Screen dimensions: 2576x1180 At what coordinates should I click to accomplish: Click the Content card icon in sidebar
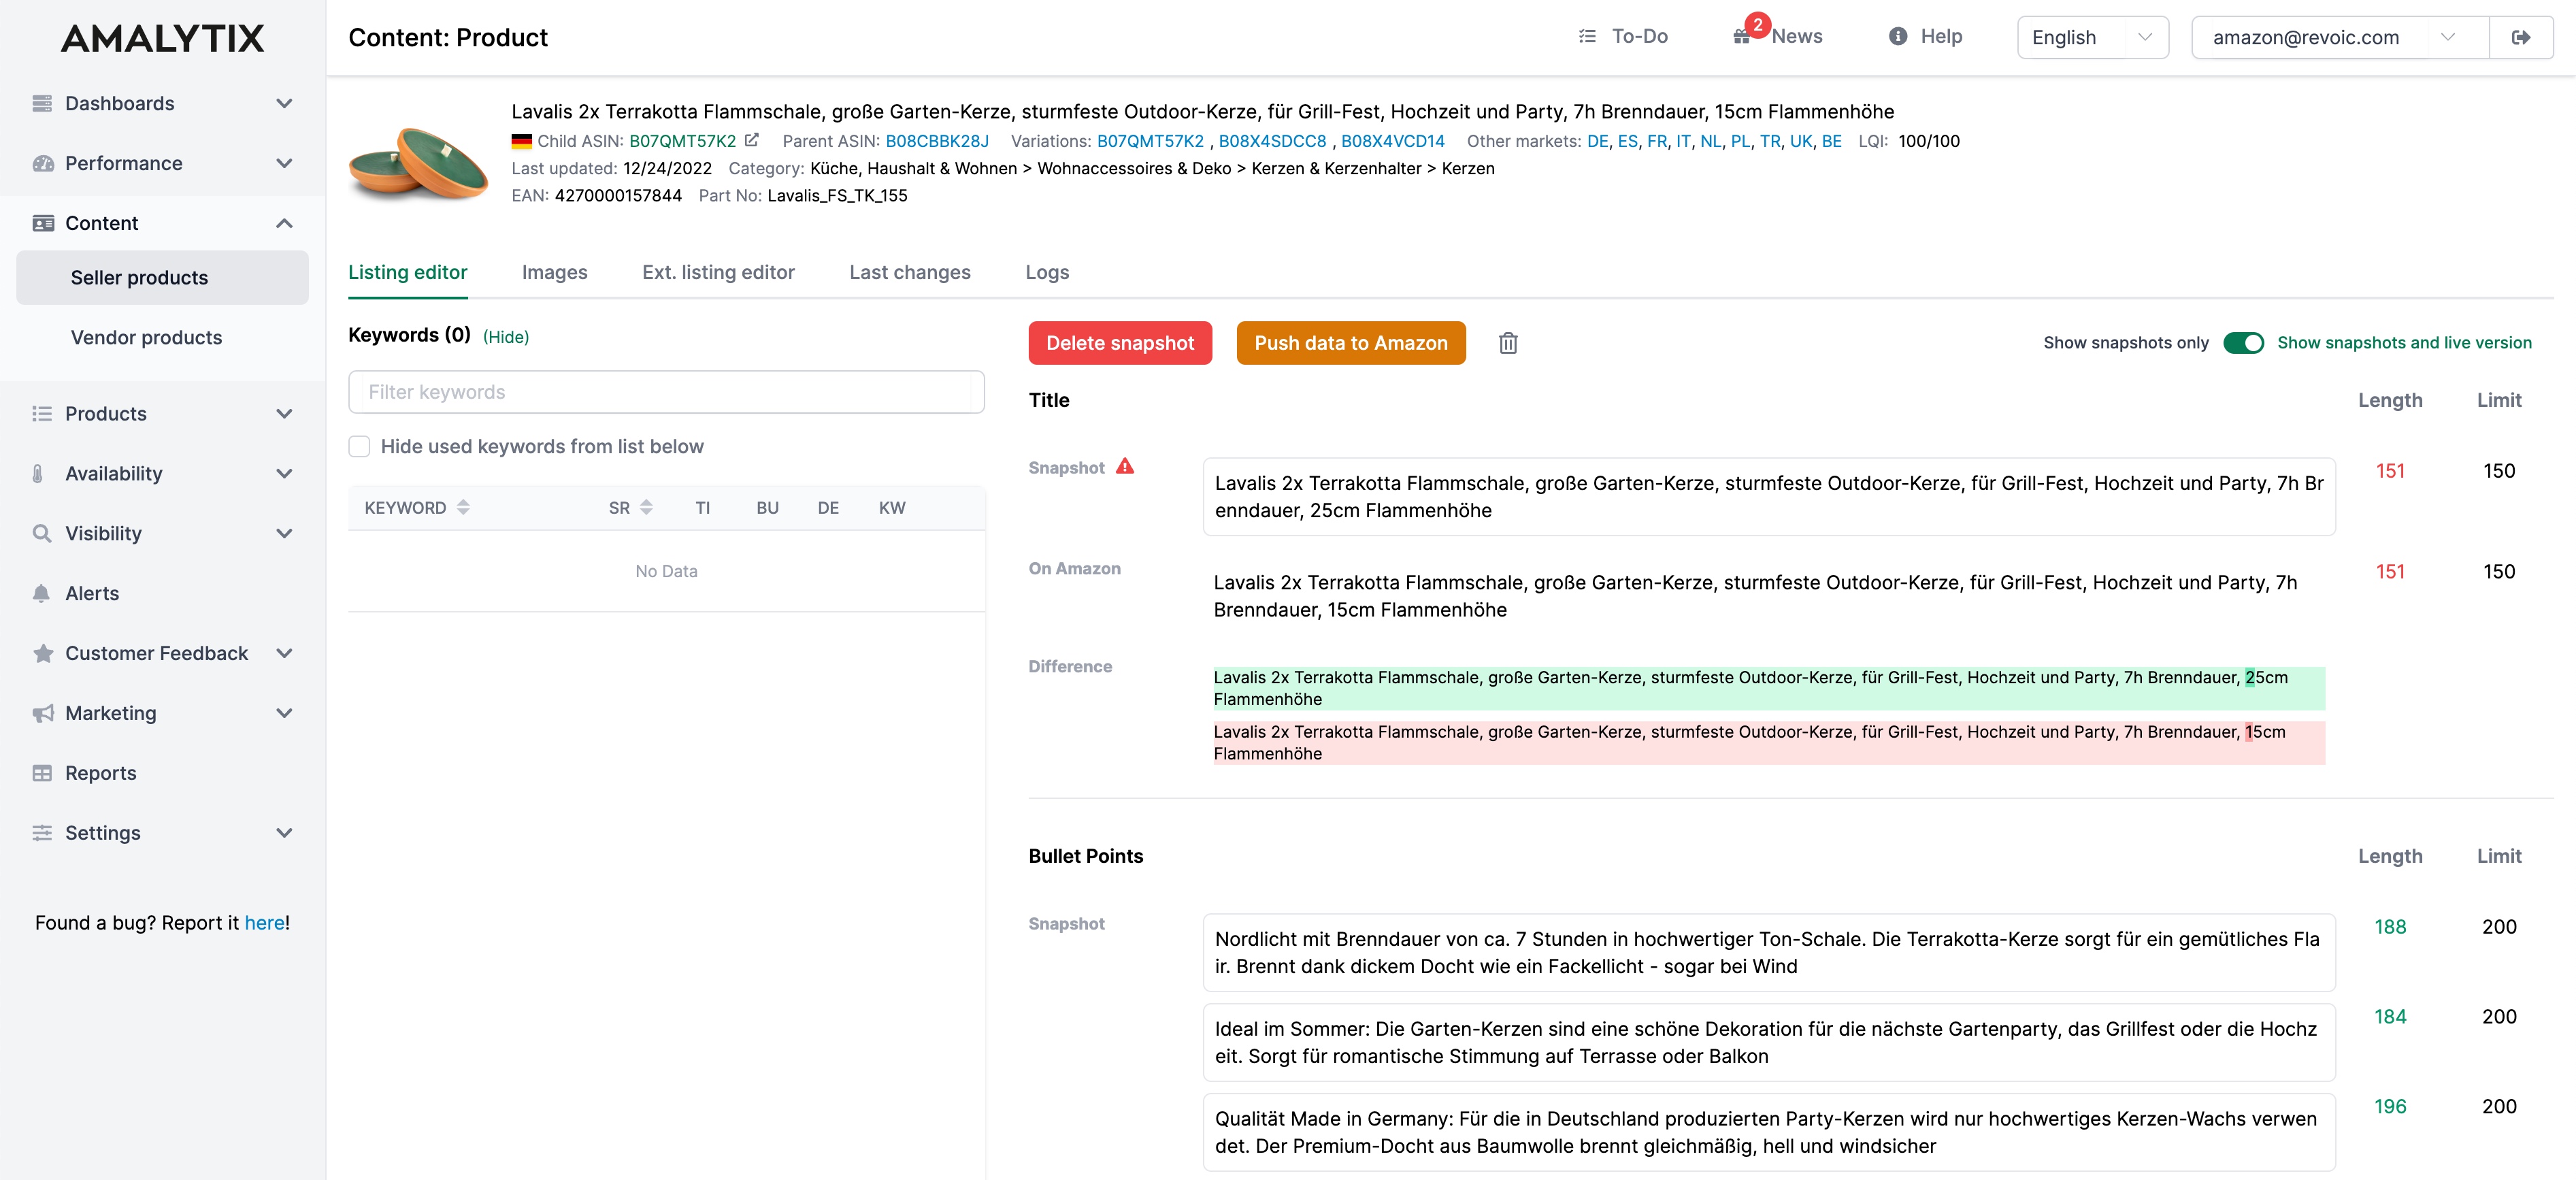tap(42, 223)
